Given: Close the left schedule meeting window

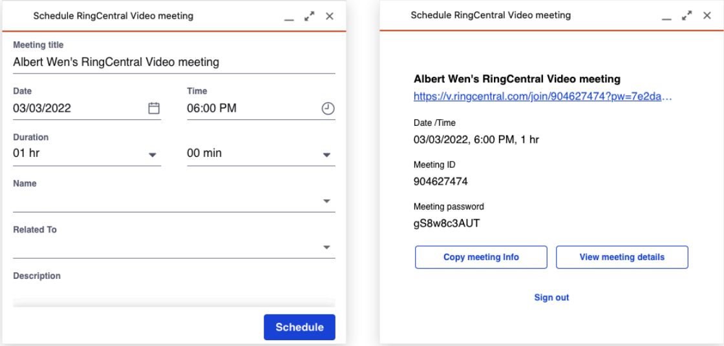Looking at the screenshot, I should pyautogui.click(x=330, y=16).
